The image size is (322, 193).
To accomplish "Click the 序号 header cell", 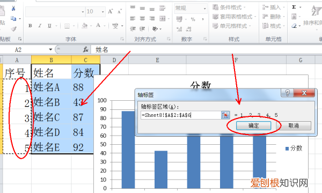I will pos(17,72).
